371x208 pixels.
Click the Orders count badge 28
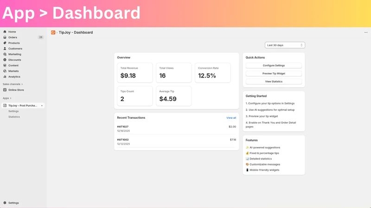41,37
